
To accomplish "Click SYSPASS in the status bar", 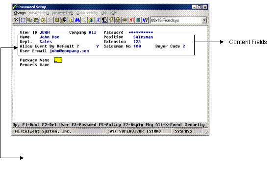I will (x=183, y=131).
